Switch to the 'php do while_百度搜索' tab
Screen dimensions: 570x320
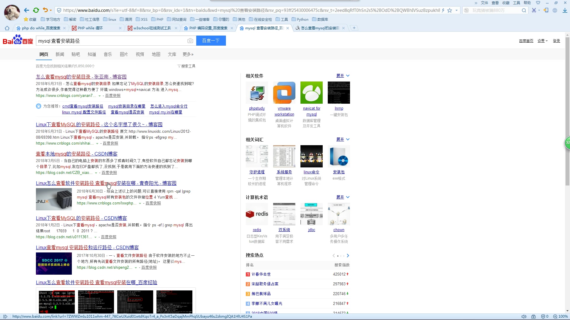[x=41, y=28]
